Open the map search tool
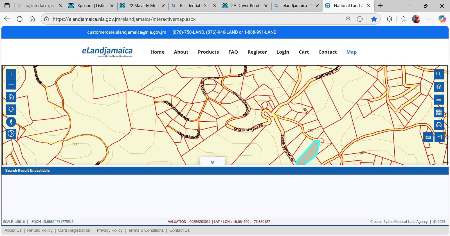 438,74
